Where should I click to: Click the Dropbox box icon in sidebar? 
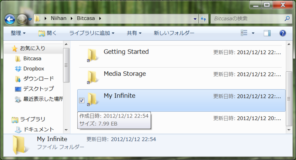pos(18,69)
